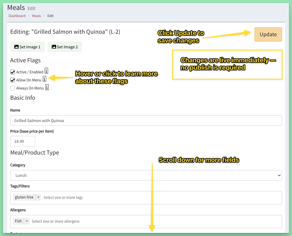Screen dimensions: 292x236
Task: Click the Basic Info section heading
Action: coord(23,98)
